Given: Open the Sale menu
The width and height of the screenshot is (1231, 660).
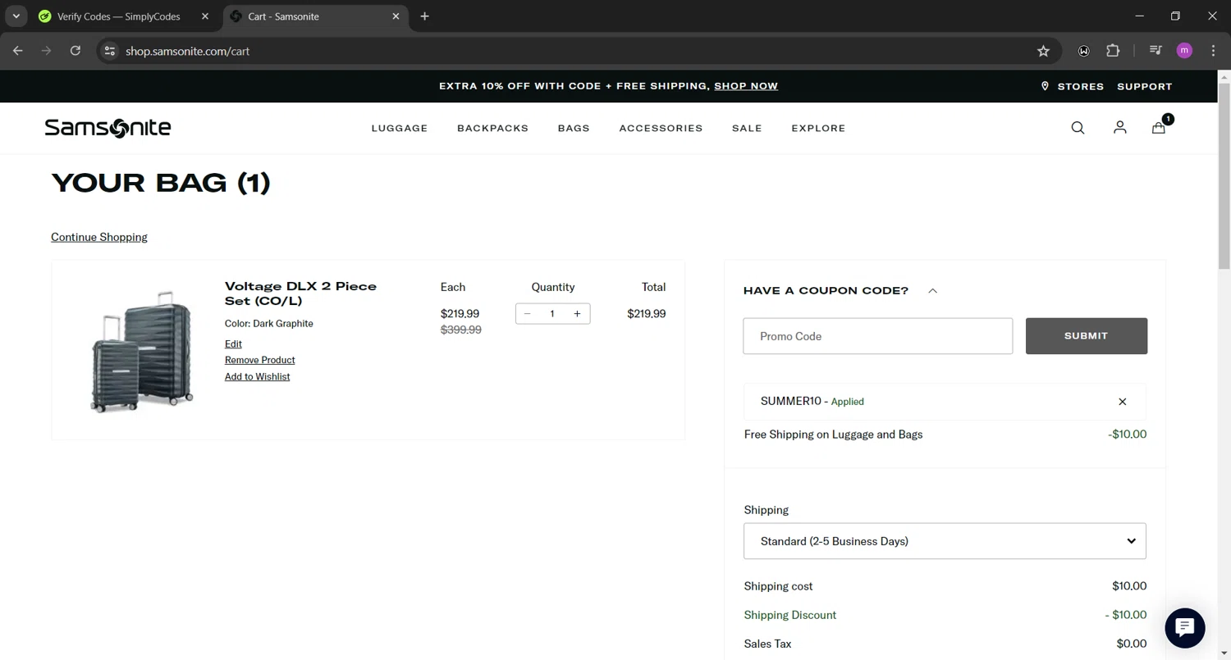Looking at the screenshot, I should click(747, 128).
